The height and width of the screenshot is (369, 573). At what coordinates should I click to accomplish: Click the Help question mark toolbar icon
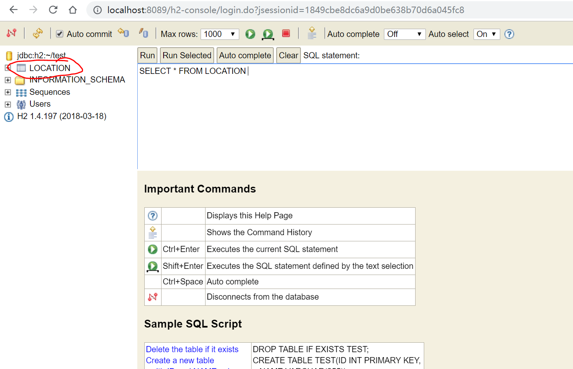509,34
